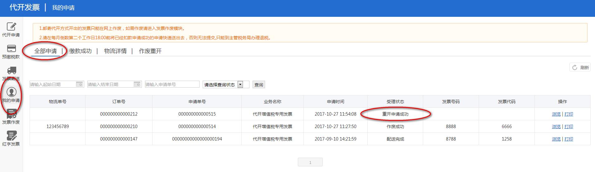Click invoice code 1258 cell
595x172 pixels.
(507, 139)
